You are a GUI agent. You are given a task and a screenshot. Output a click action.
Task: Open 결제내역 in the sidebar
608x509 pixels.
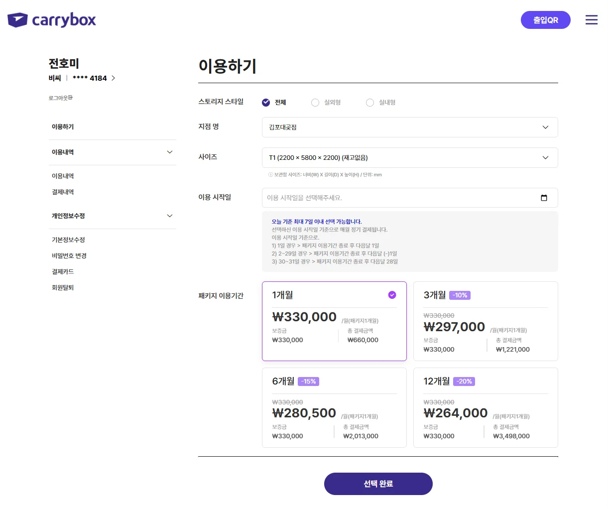(63, 192)
